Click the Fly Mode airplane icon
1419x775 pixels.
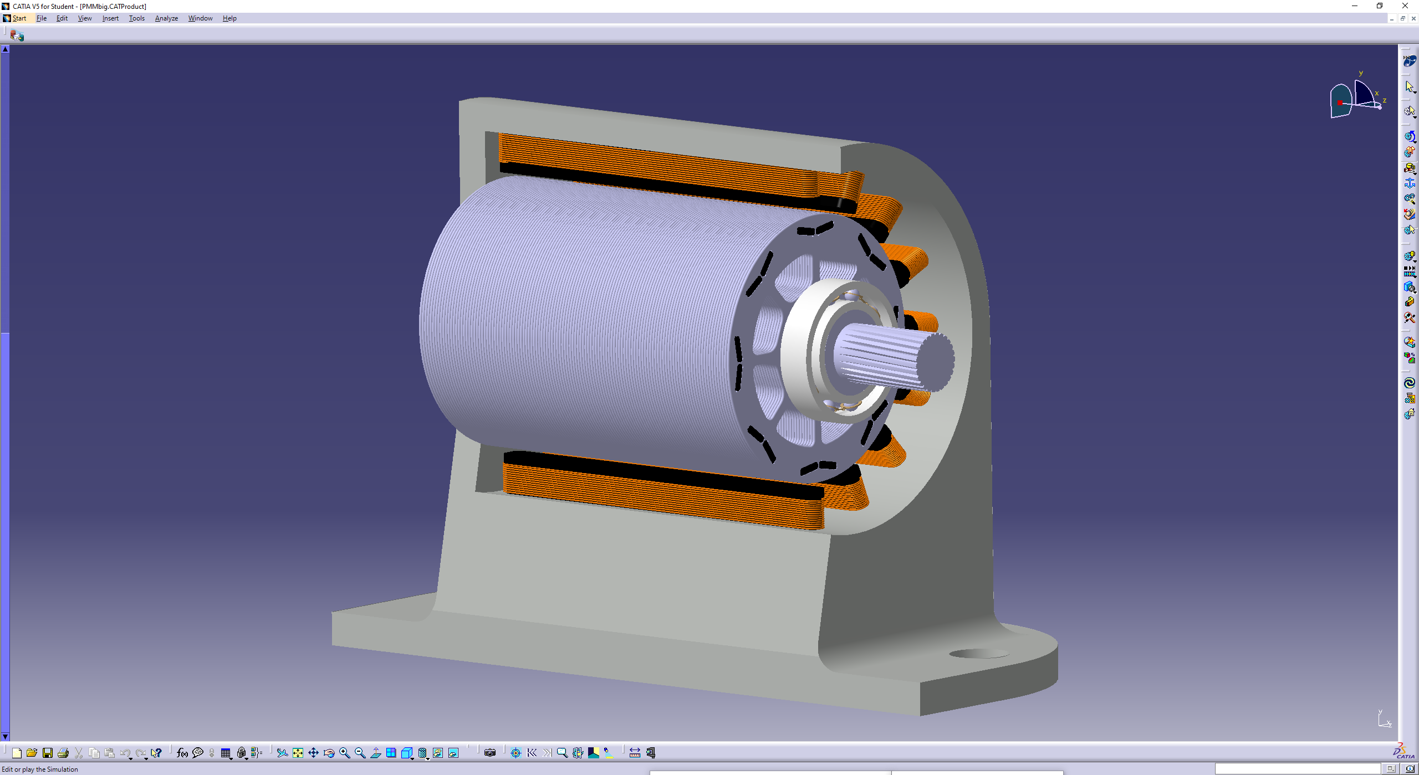pos(282,753)
